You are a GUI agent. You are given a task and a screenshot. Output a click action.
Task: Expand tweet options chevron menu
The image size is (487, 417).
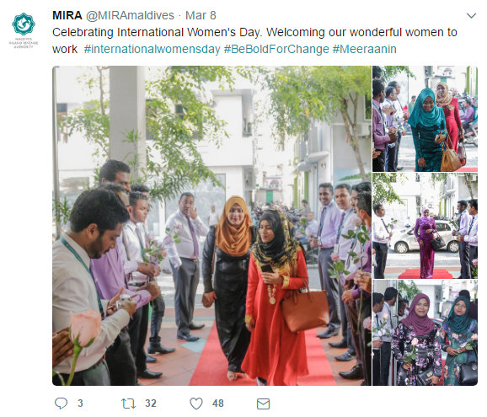(471, 15)
